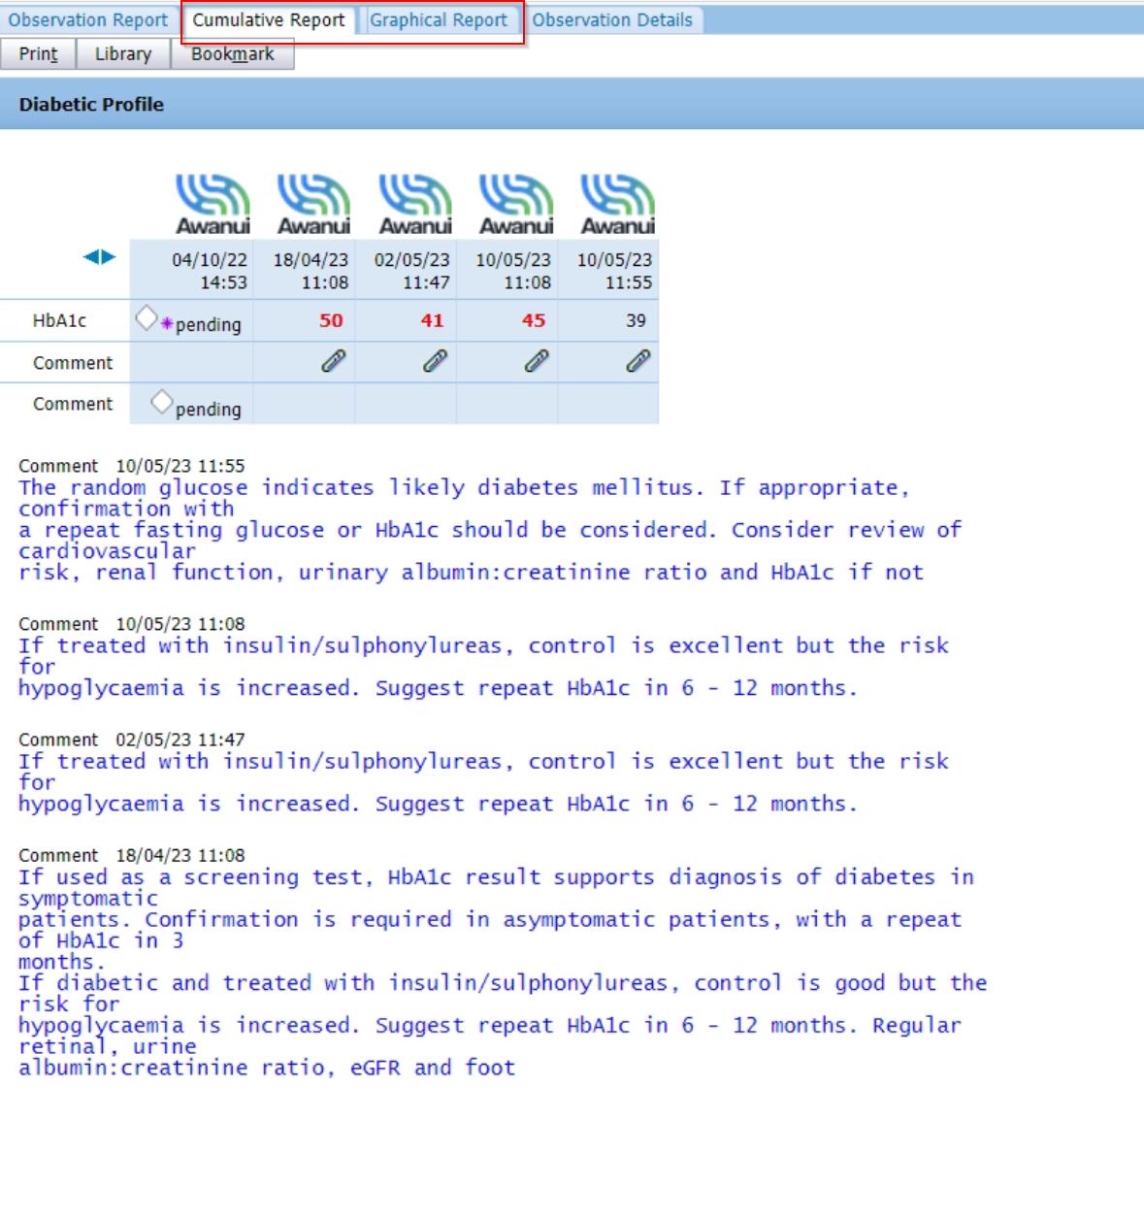Open the Observation Details tab
The image size is (1144, 1219).
pyautogui.click(x=613, y=19)
